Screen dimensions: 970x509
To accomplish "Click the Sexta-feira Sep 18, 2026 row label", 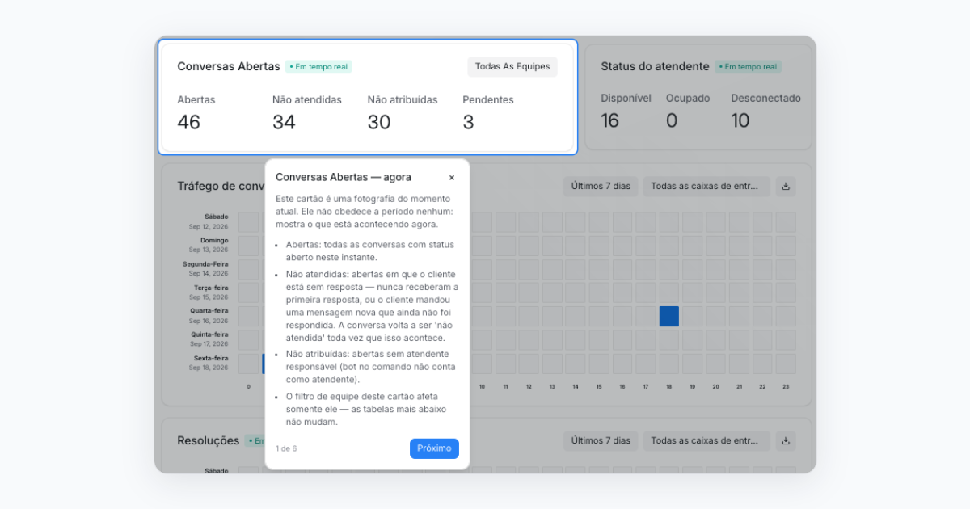I will pos(209,363).
